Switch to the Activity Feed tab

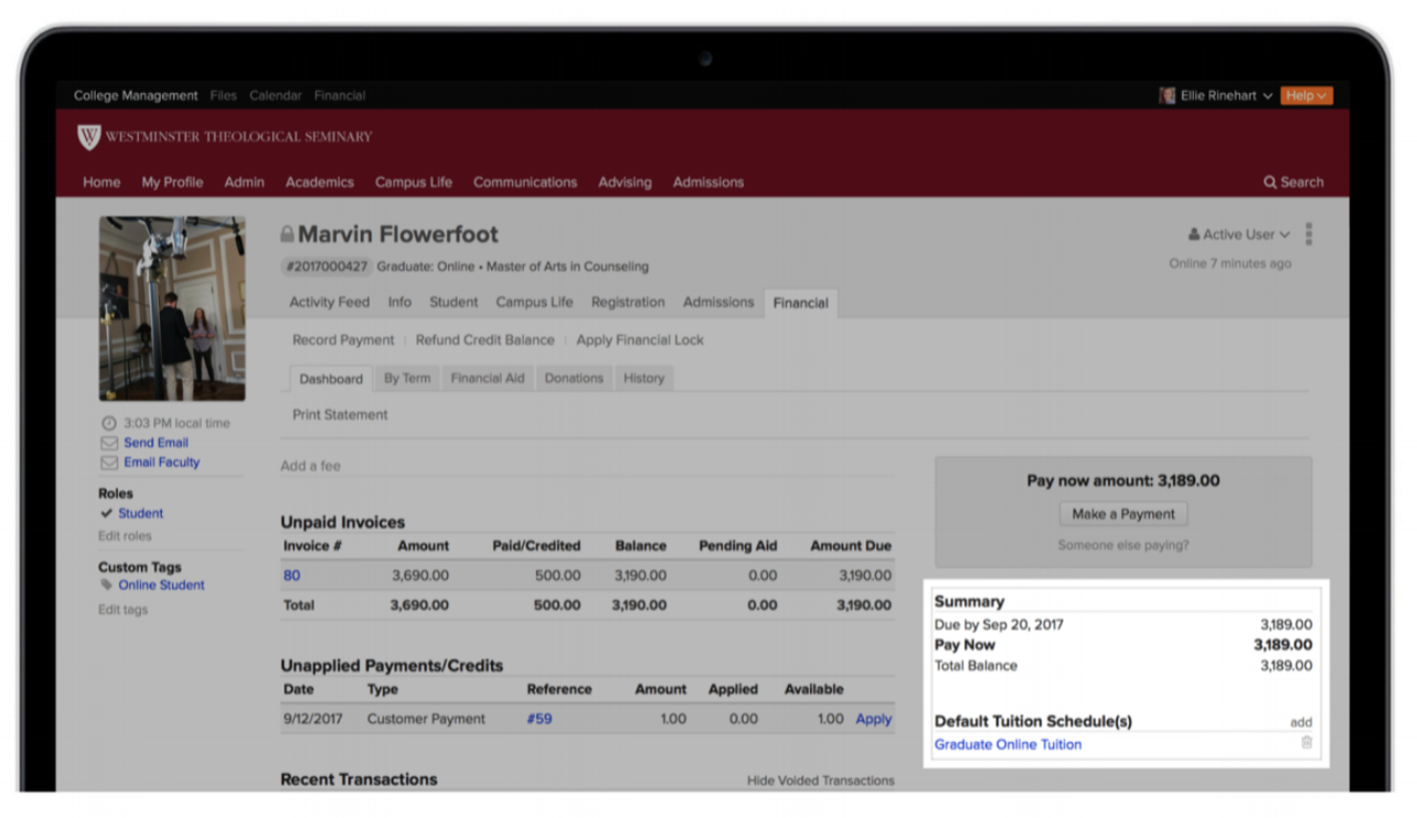pos(329,302)
